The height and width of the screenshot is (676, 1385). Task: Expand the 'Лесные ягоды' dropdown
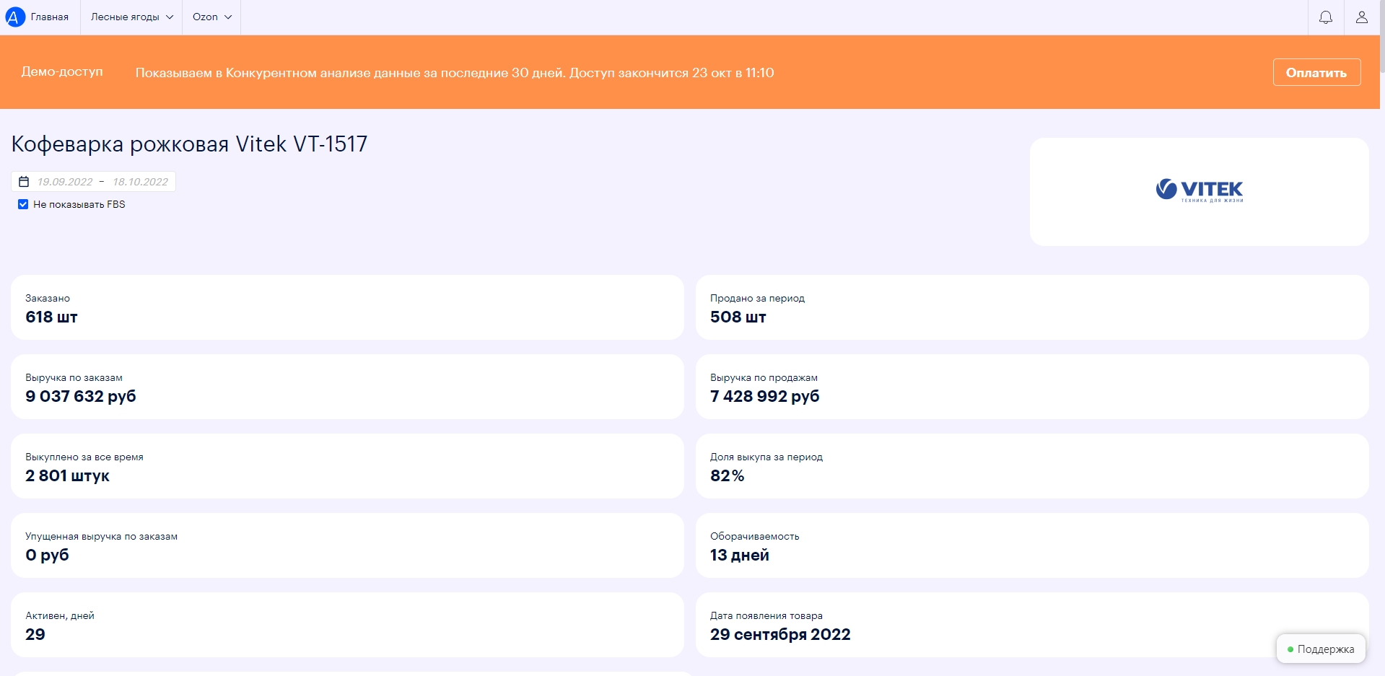coord(132,17)
